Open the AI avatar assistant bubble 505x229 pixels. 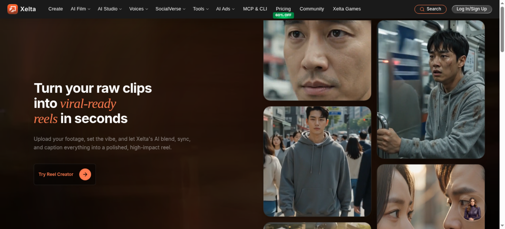click(x=472, y=208)
